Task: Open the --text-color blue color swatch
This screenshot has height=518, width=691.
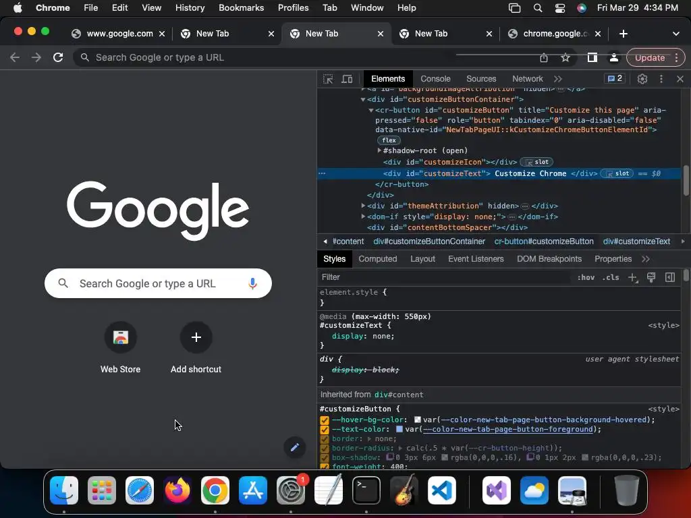Action: (399, 429)
